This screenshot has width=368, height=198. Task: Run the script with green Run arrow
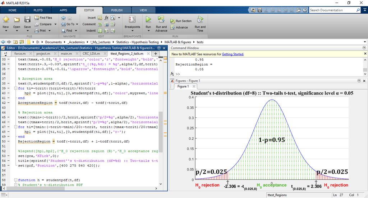tap(148, 19)
